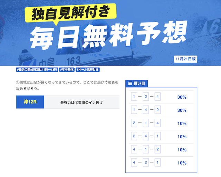The height and width of the screenshot is (177, 221).
Task: Open the 買い目 tab header
Action: tap(136, 83)
